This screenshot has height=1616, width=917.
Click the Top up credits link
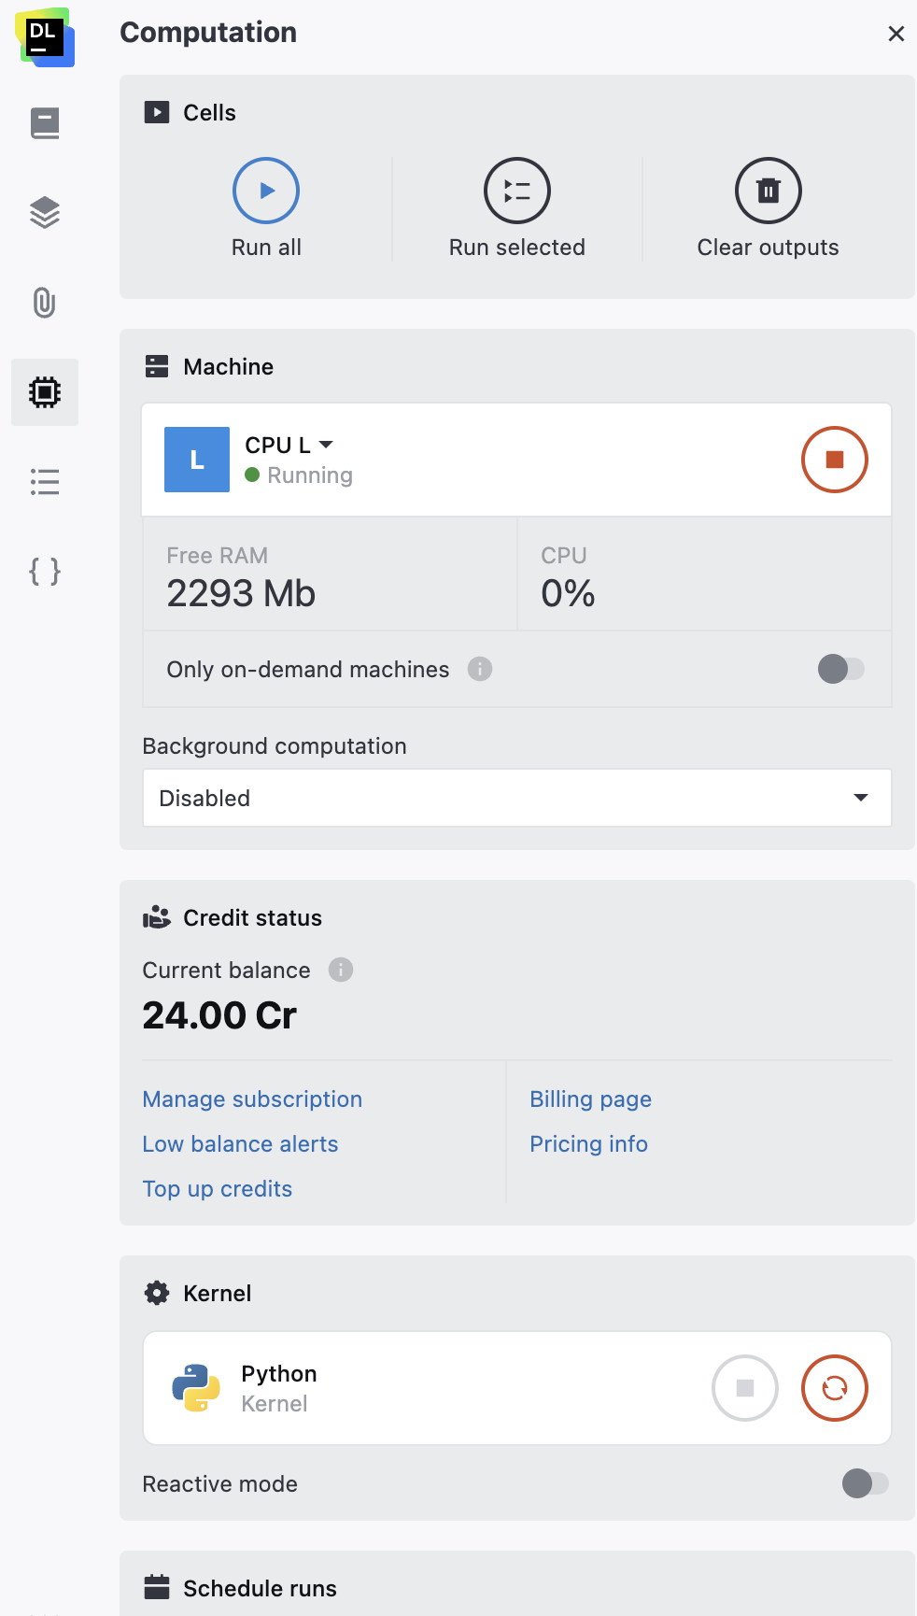tap(218, 1189)
